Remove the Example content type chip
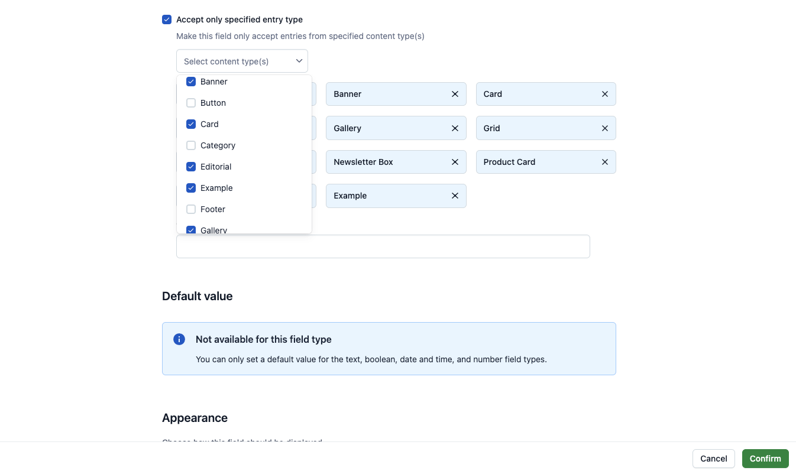This screenshot has width=796, height=471. pos(455,196)
